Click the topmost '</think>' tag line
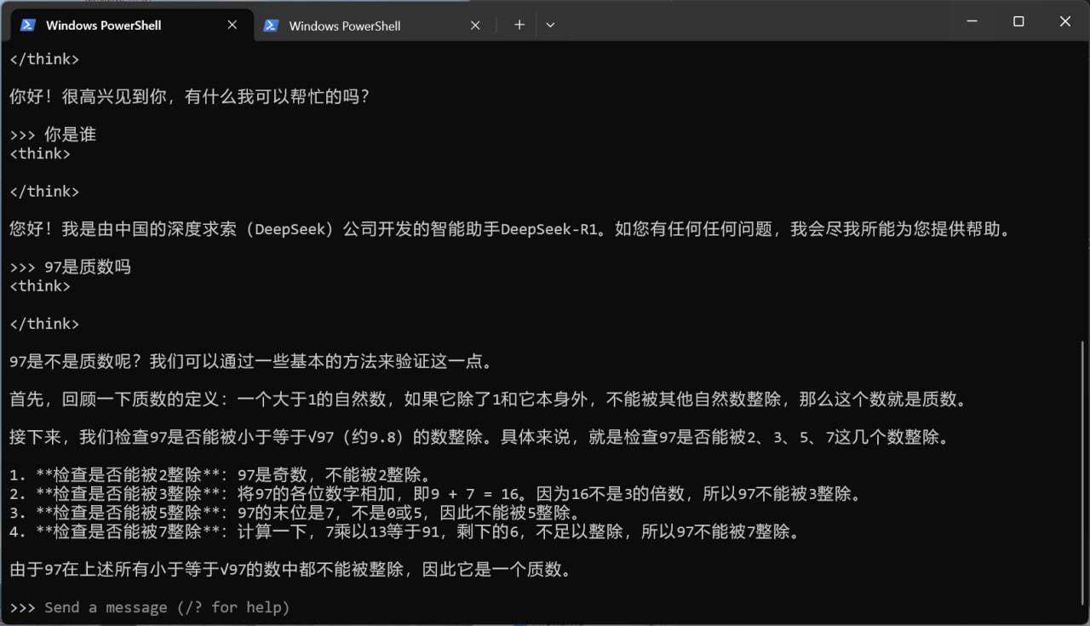The width and height of the screenshot is (1090, 626). point(44,60)
